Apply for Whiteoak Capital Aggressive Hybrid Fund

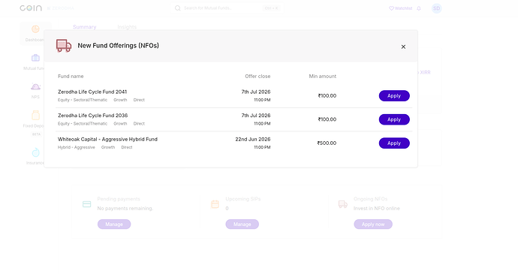click(394, 143)
